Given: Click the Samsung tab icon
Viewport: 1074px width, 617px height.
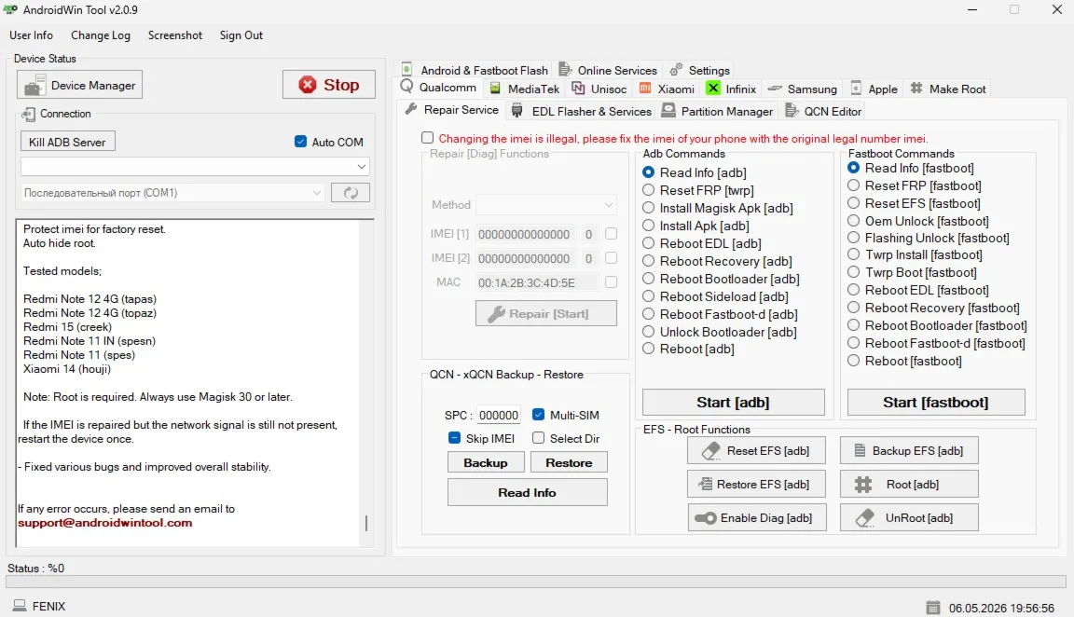Looking at the screenshot, I should point(775,89).
